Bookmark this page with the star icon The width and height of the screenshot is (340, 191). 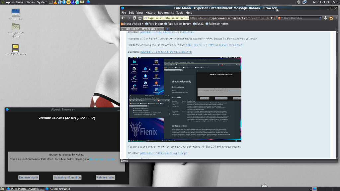click(x=271, y=18)
